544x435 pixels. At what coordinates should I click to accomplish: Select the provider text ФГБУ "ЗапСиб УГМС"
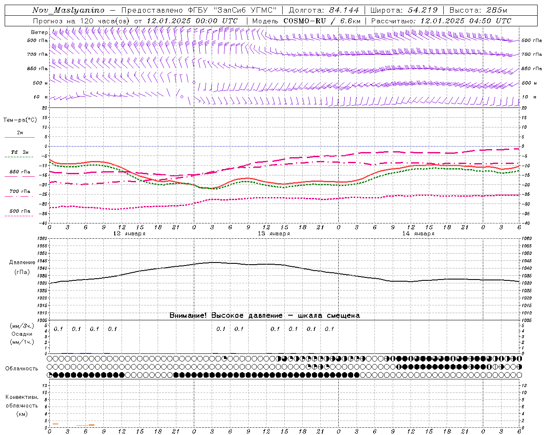pos(232,10)
